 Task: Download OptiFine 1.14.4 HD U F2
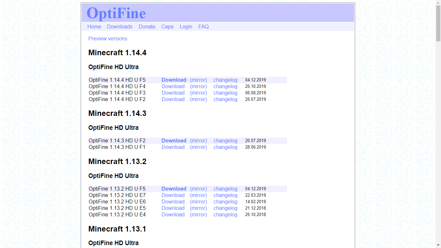coord(173,99)
